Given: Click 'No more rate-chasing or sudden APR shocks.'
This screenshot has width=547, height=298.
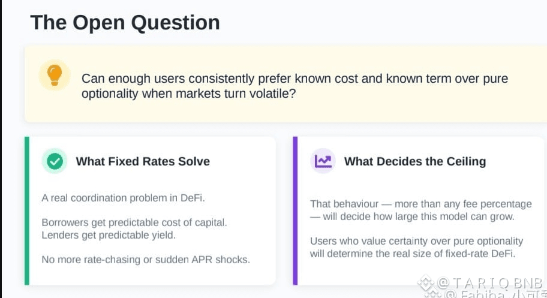Looking at the screenshot, I should [146, 260].
